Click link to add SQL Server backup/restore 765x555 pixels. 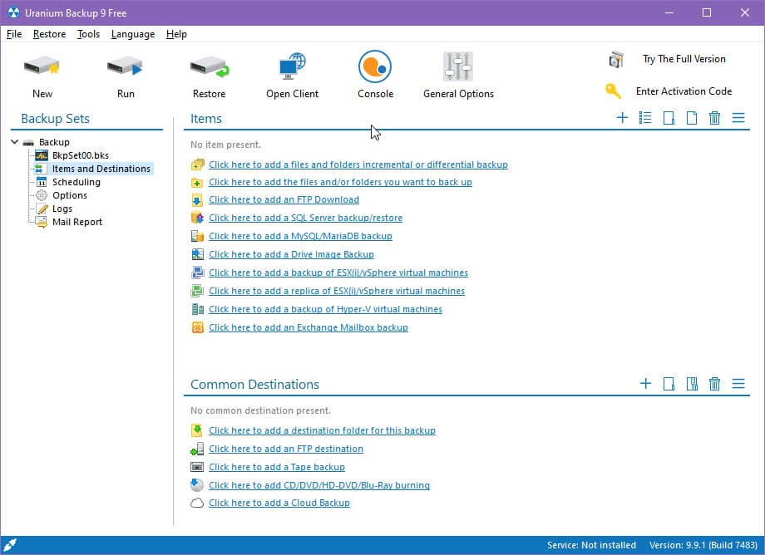pyautogui.click(x=305, y=218)
